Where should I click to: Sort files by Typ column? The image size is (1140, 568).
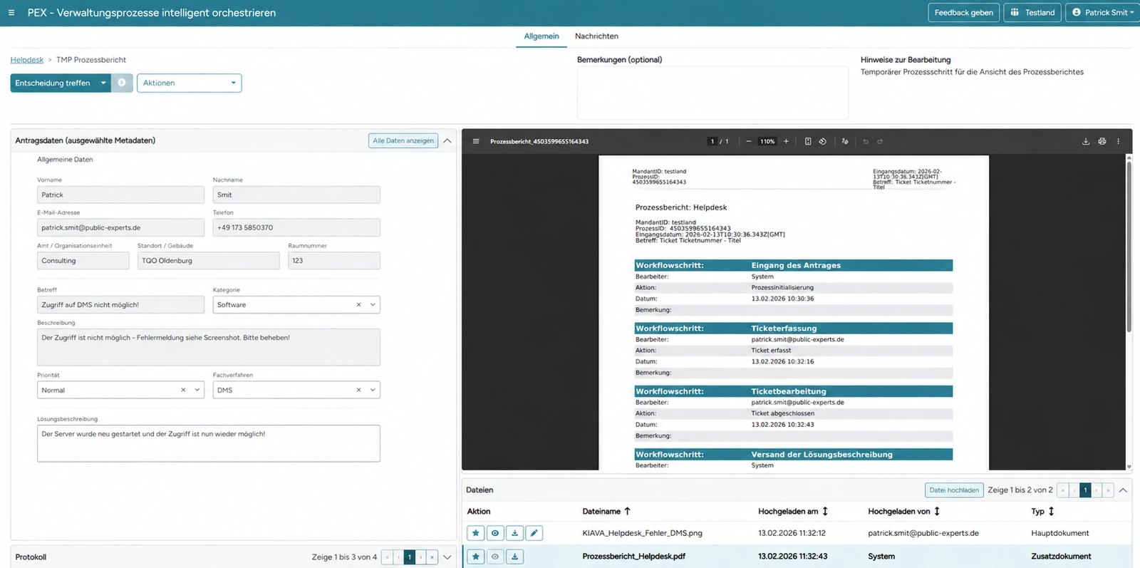[1042, 511]
